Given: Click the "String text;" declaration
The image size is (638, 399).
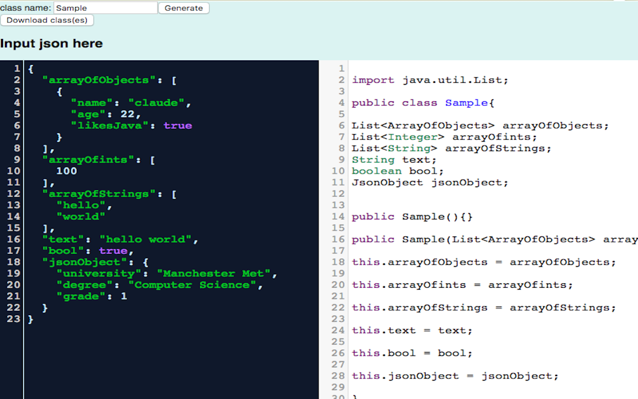Looking at the screenshot, I should coord(394,160).
